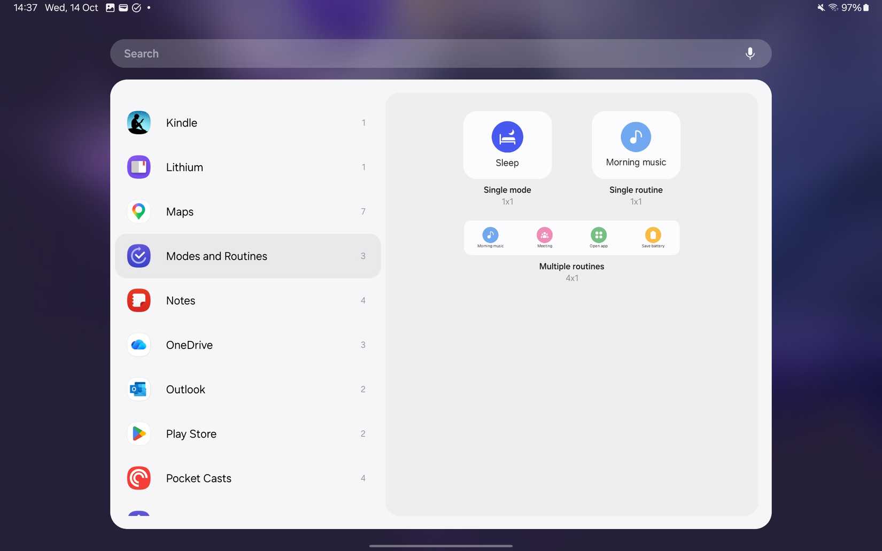Tap the battery 97% indicator

point(855,7)
